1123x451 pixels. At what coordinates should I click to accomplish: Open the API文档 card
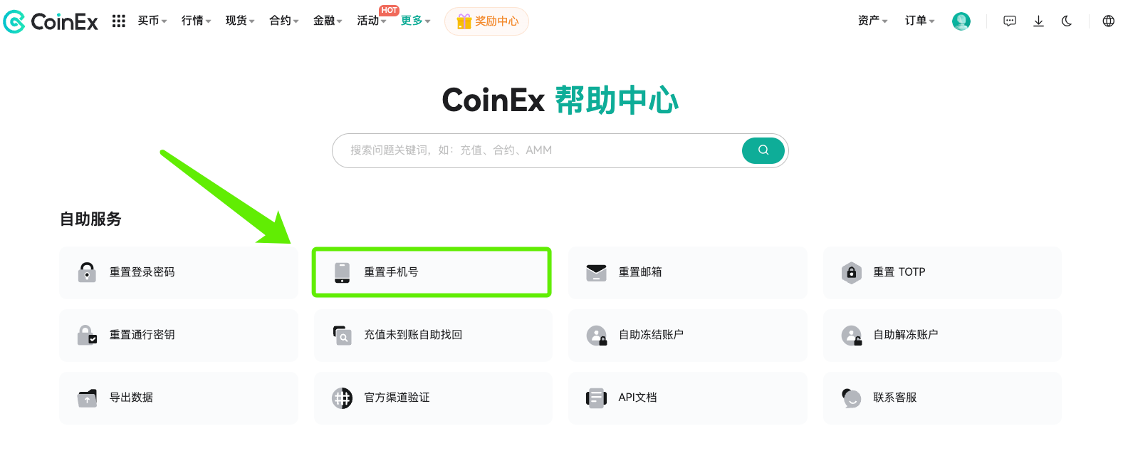pyautogui.click(x=687, y=398)
